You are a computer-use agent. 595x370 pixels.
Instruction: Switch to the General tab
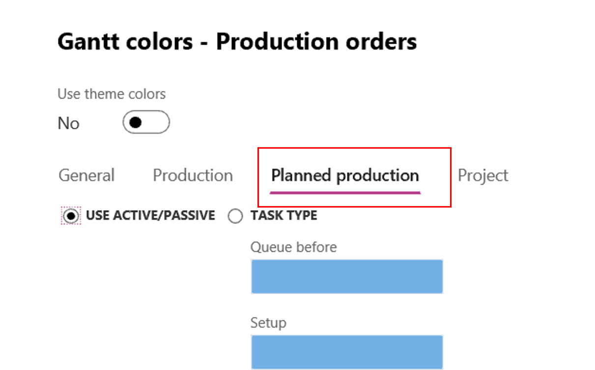click(x=86, y=175)
